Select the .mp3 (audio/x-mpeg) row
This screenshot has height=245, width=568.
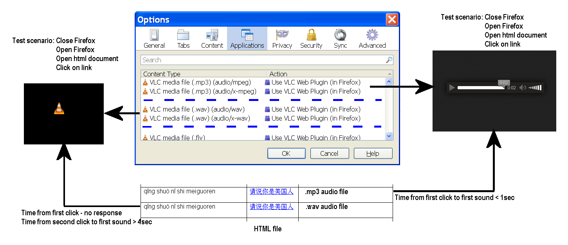pos(263,91)
